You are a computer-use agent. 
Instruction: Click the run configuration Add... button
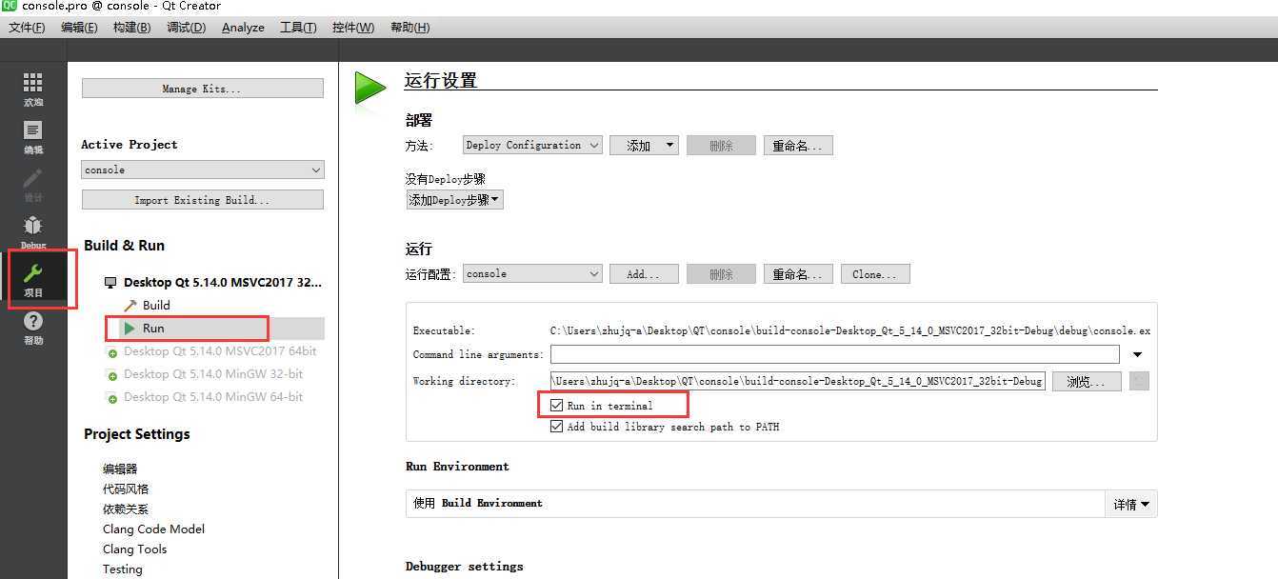point(644,274)
